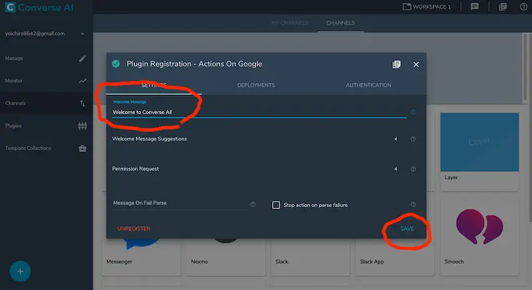Click the round plus add button
Screen dimensions: 532x290
[20, 271]
